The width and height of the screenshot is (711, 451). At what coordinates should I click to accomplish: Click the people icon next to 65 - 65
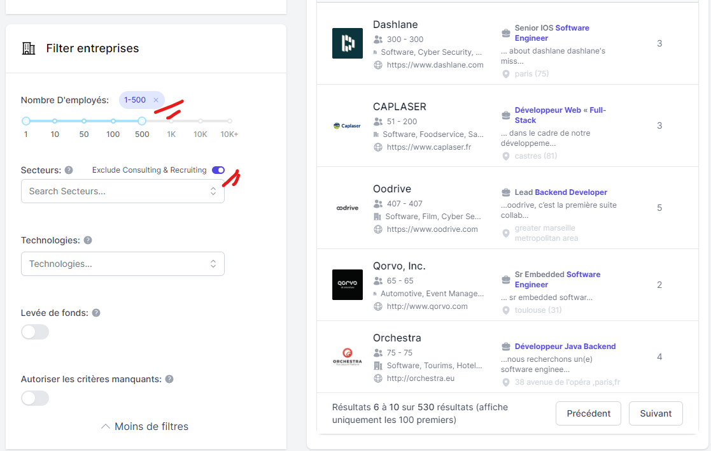pyautogui.click(x=377, y=281)
